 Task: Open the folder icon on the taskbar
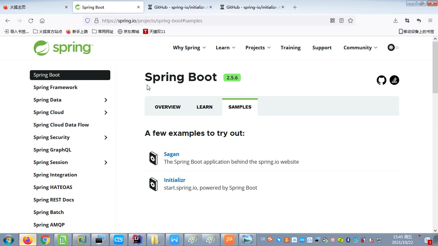pos(155,240)
